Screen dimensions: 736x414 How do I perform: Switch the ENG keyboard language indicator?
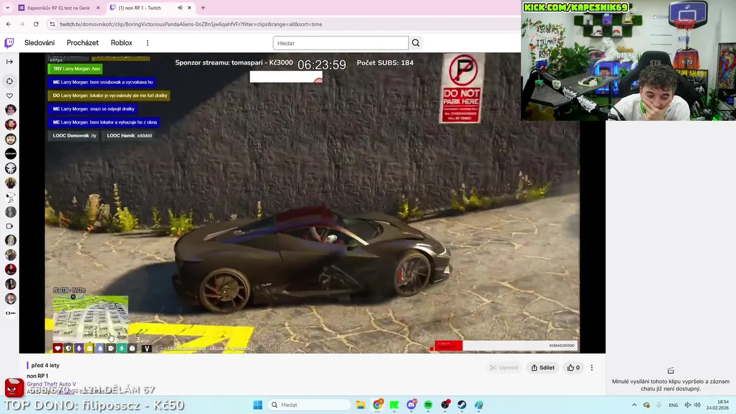pos(673,405)
